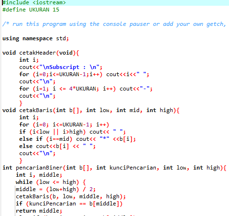This screenshot has width=229, height=216.
Task: Click the 'void cetakHeader(void){' declaration
Action: click(x=41, y=53)
